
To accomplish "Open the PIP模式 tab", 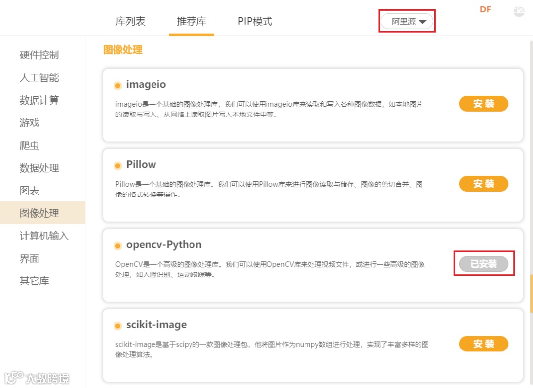I will coord(255,21).
